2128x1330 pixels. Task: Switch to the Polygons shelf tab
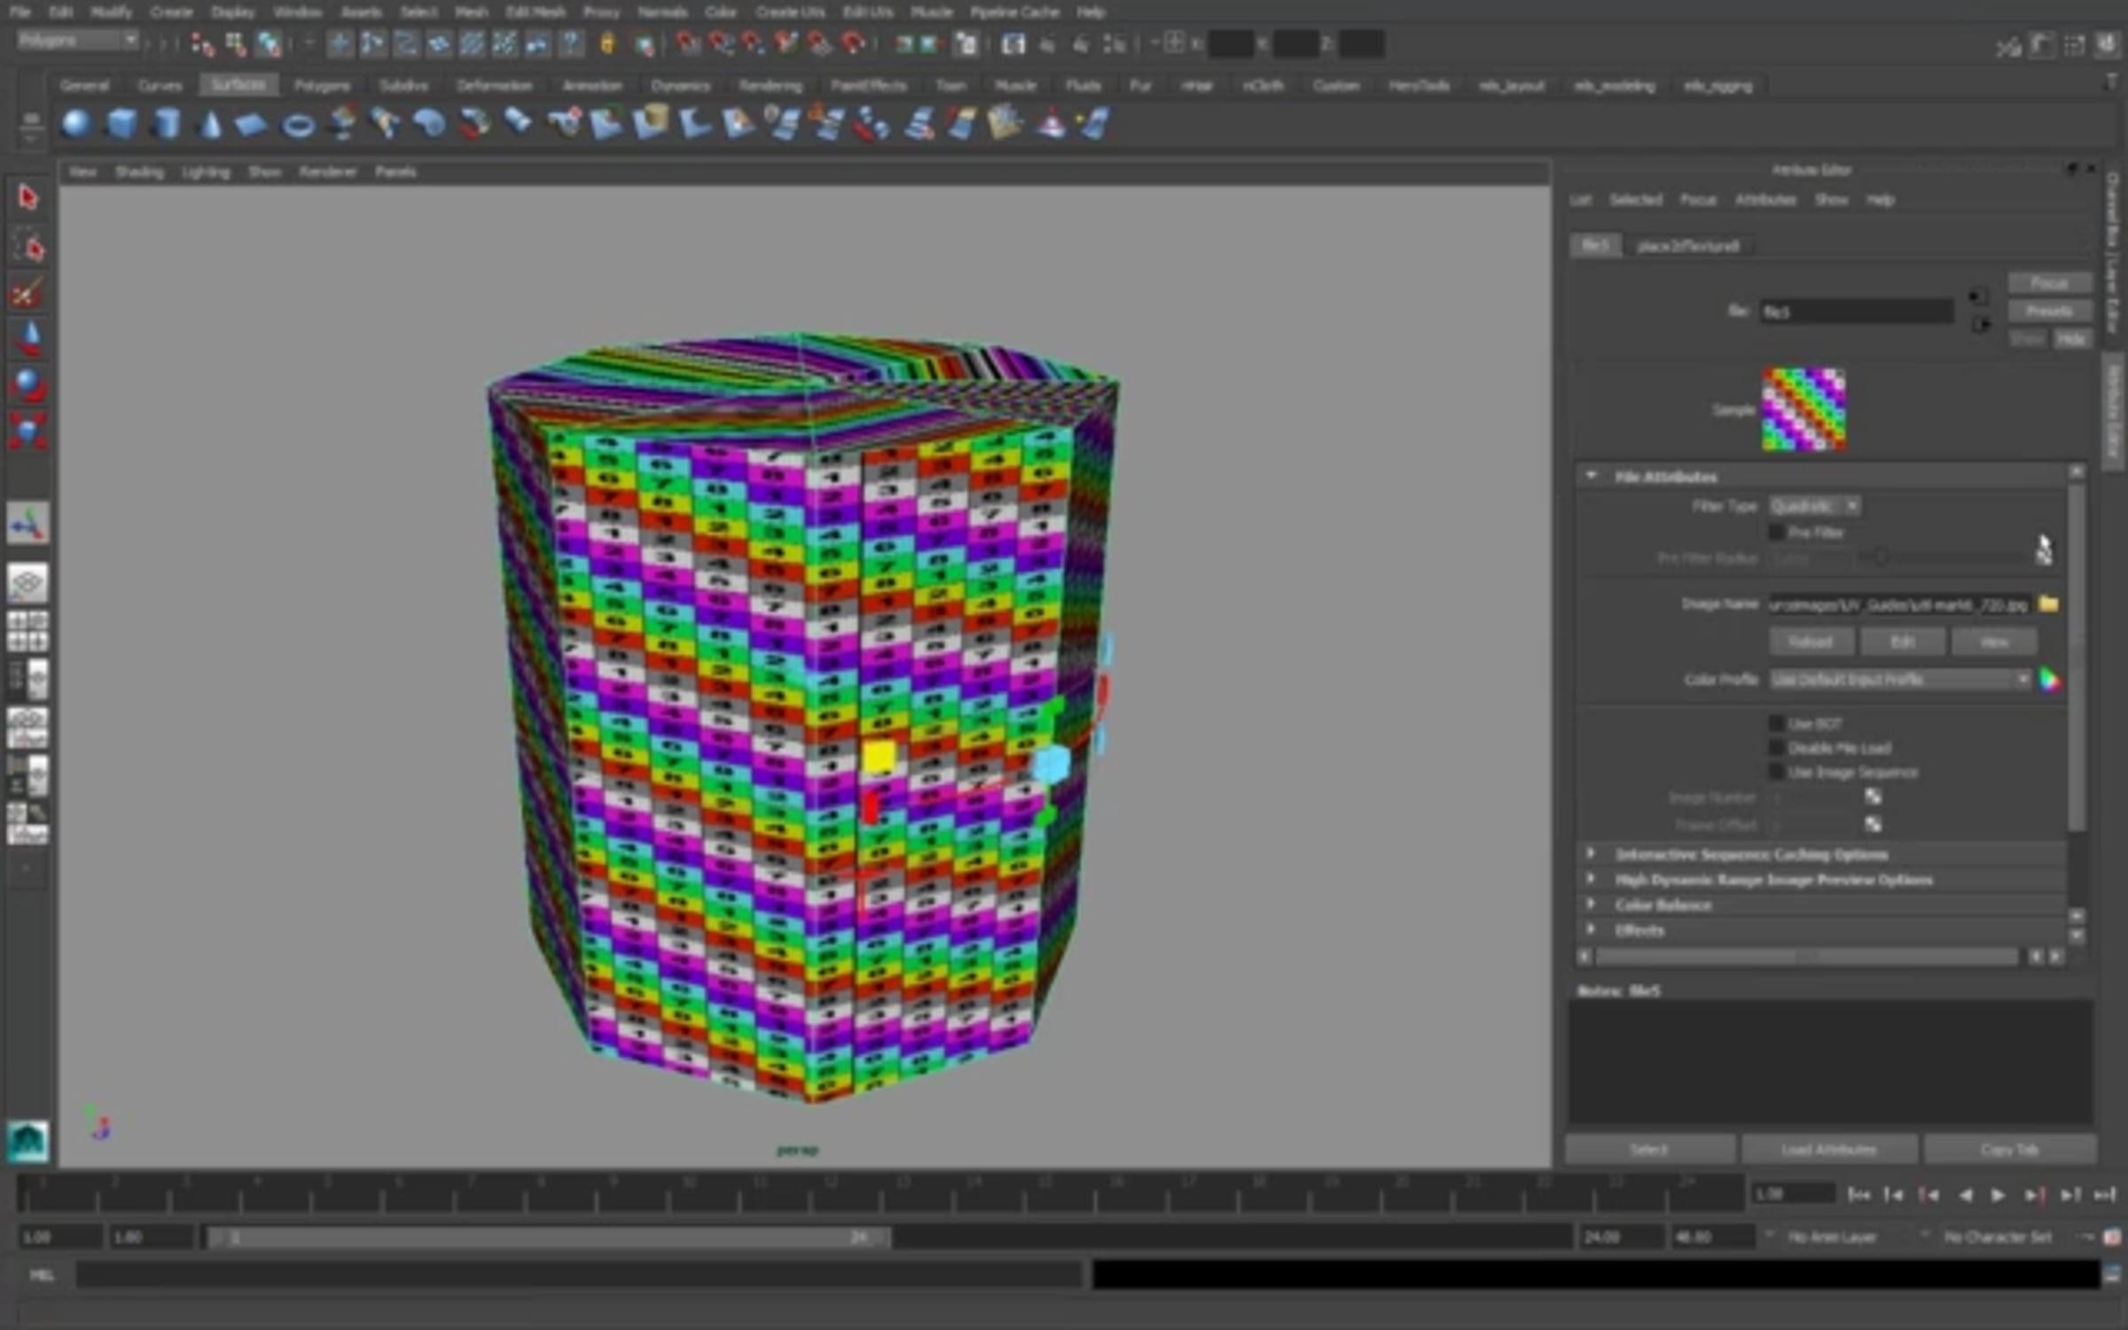point(322,86)
